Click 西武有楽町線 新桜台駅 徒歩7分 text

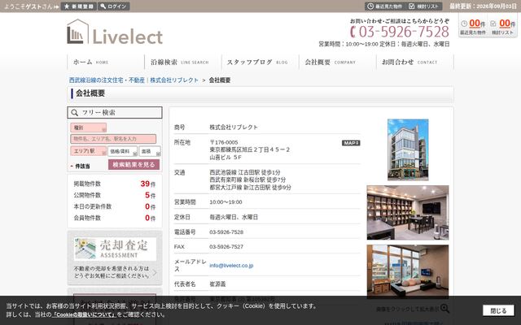click(x=247, y=180)
